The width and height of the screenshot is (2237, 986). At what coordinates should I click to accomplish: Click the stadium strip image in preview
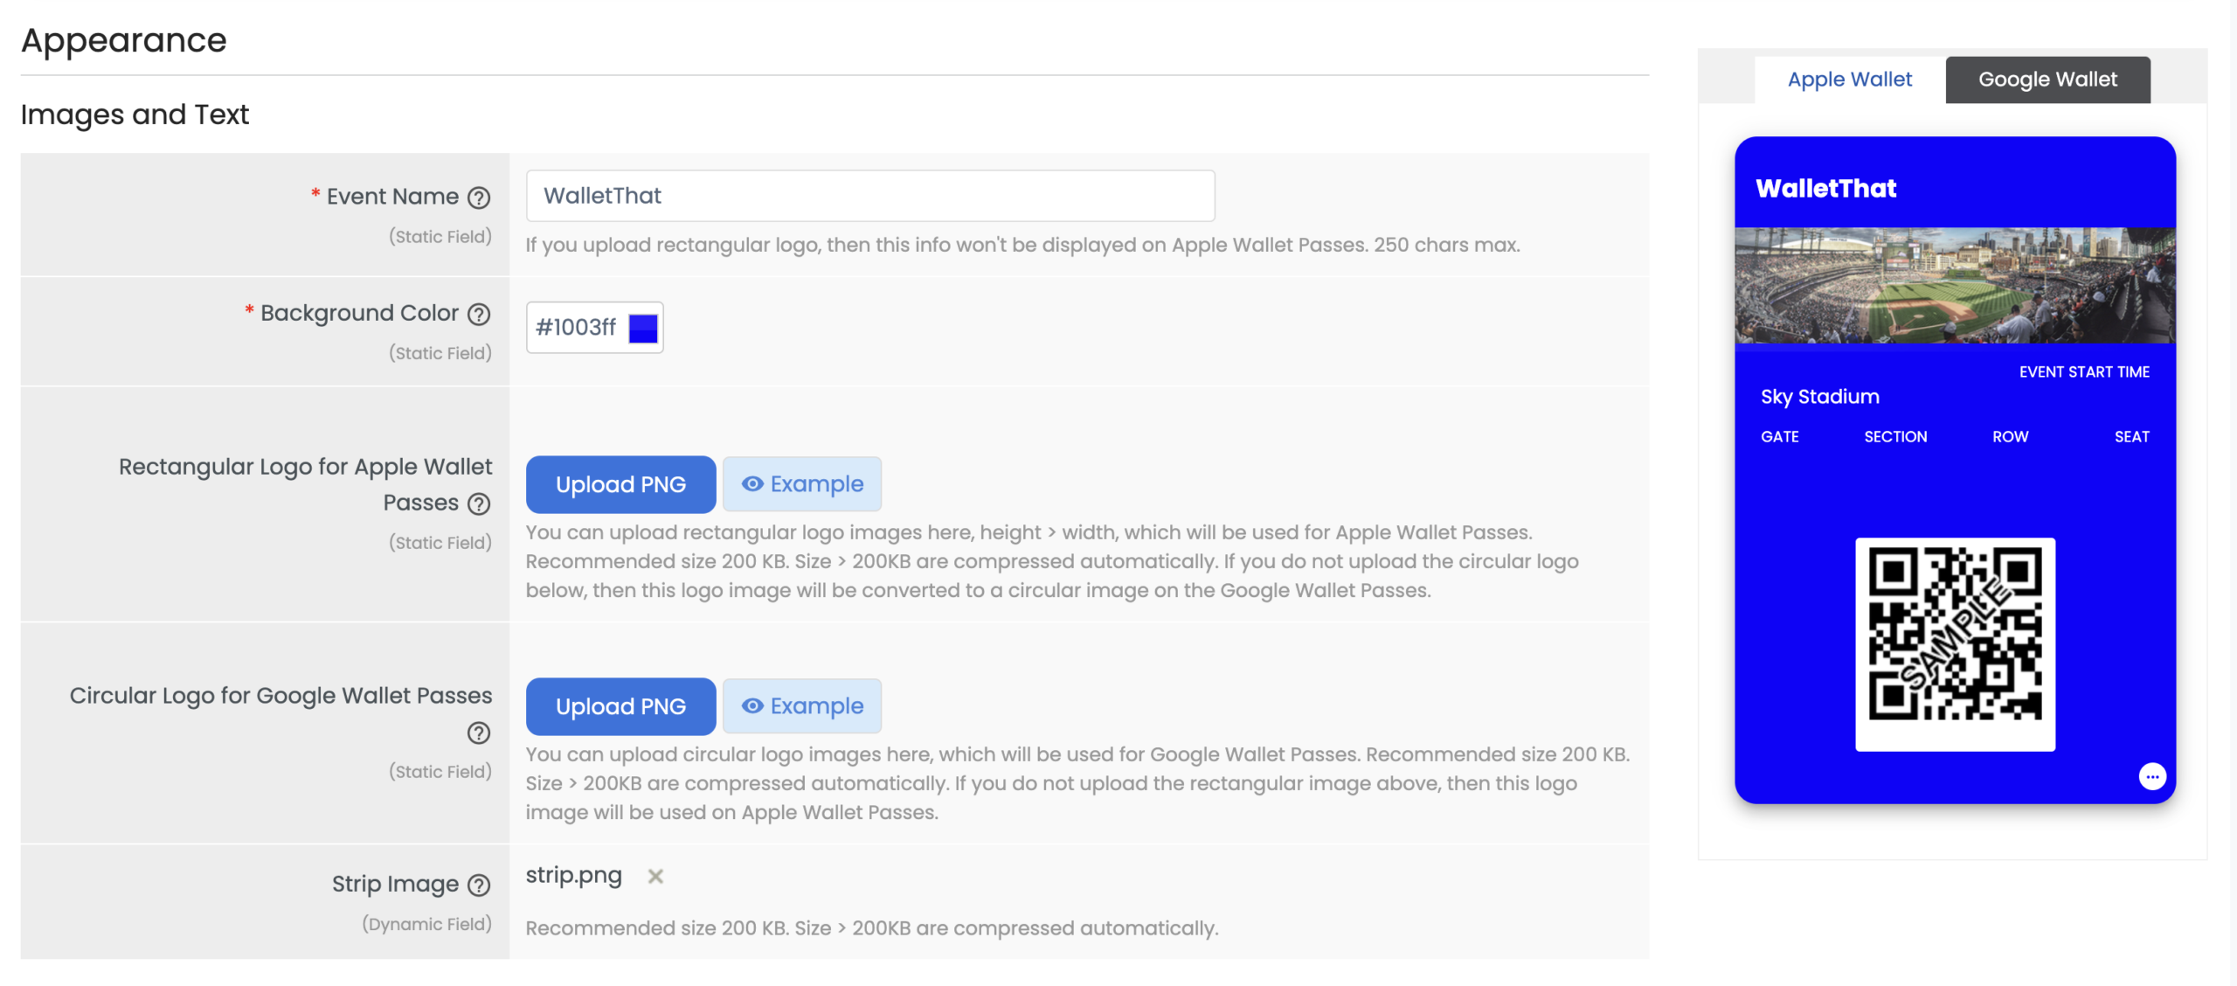(x=1955, y=285)
